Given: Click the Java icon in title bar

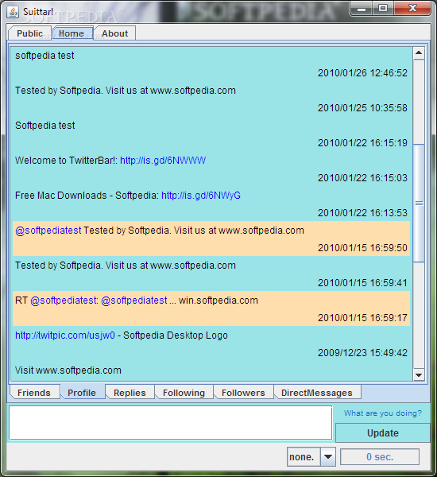Looking at the screenshot, I should click(x=13, y=12).
